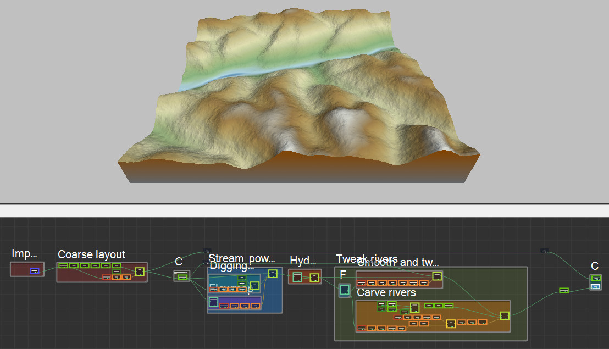
Task: Select the light blue node in the right C group
Action: [x=595, y=286]
